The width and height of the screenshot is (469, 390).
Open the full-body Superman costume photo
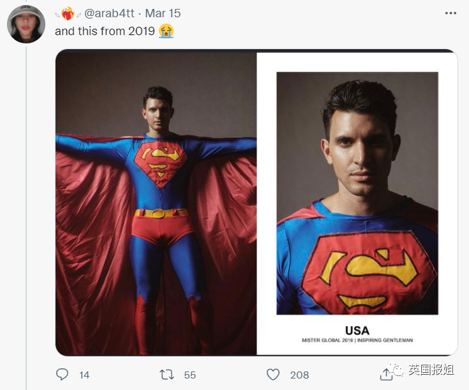pyautogui.click(x=156, y=202)
